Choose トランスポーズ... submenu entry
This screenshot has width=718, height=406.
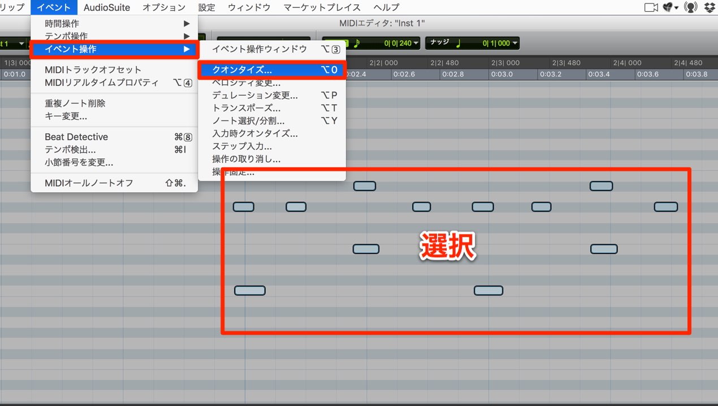(272, 108)
